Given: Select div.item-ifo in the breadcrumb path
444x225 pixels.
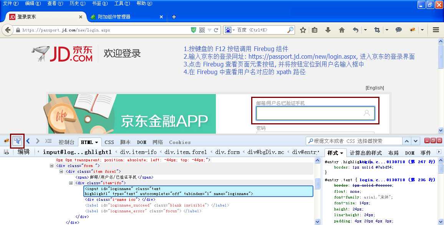Looking at the screenshot, I should pos(138,152).
